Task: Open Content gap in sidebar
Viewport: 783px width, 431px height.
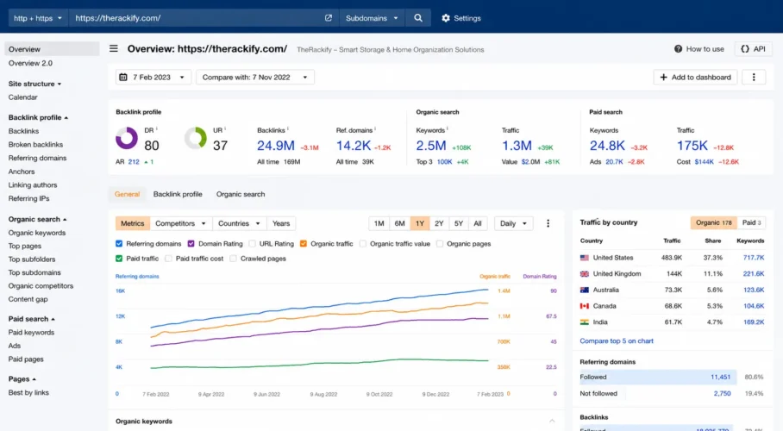Action: (x=28, y=299)
